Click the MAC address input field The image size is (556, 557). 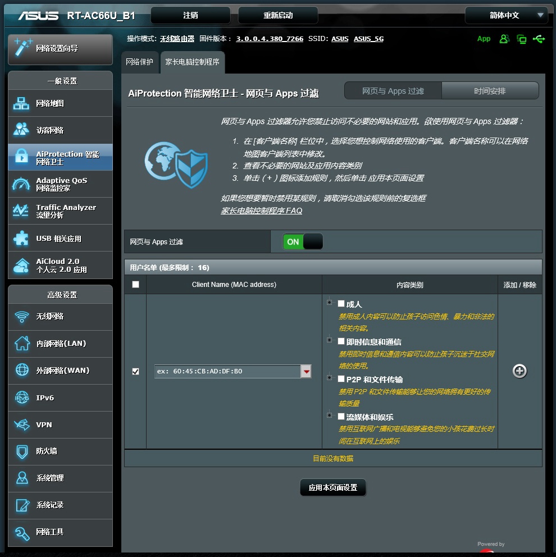coord(227,371)
